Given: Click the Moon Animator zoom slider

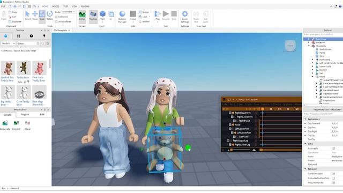Looking at the screenshot, I should click(241, 150).
